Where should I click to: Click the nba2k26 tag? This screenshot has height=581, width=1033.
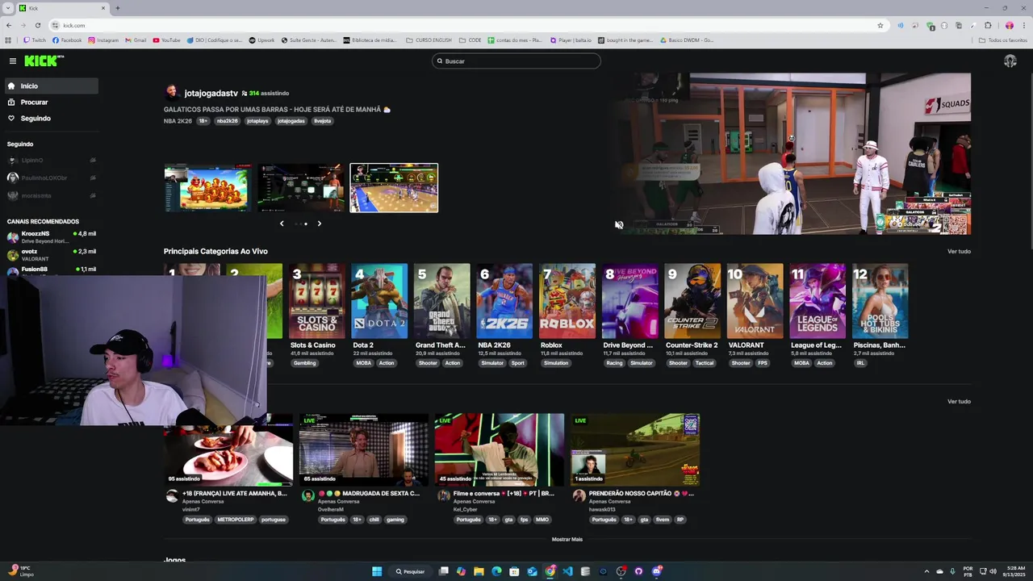coord(227,121)
